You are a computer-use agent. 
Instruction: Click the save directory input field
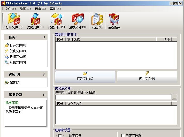(x=113, y=97)
